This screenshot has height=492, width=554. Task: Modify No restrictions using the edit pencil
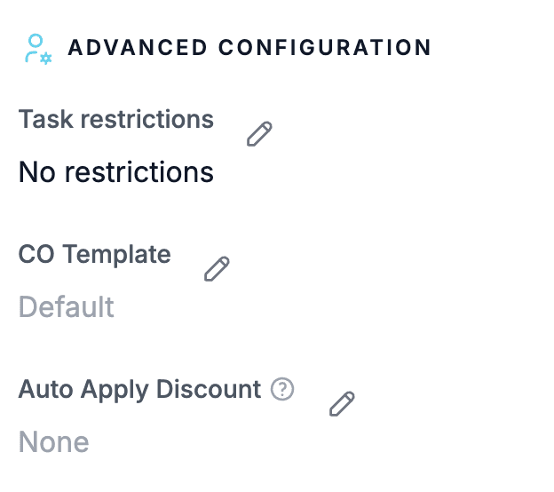258,135
